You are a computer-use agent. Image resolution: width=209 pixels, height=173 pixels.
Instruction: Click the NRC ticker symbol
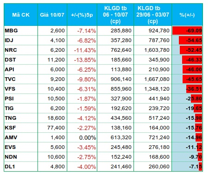point(11,50)
